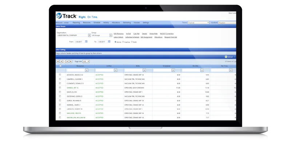Click the Request Override link
This screenshot has width=291, height=145.
pos(171,37)
